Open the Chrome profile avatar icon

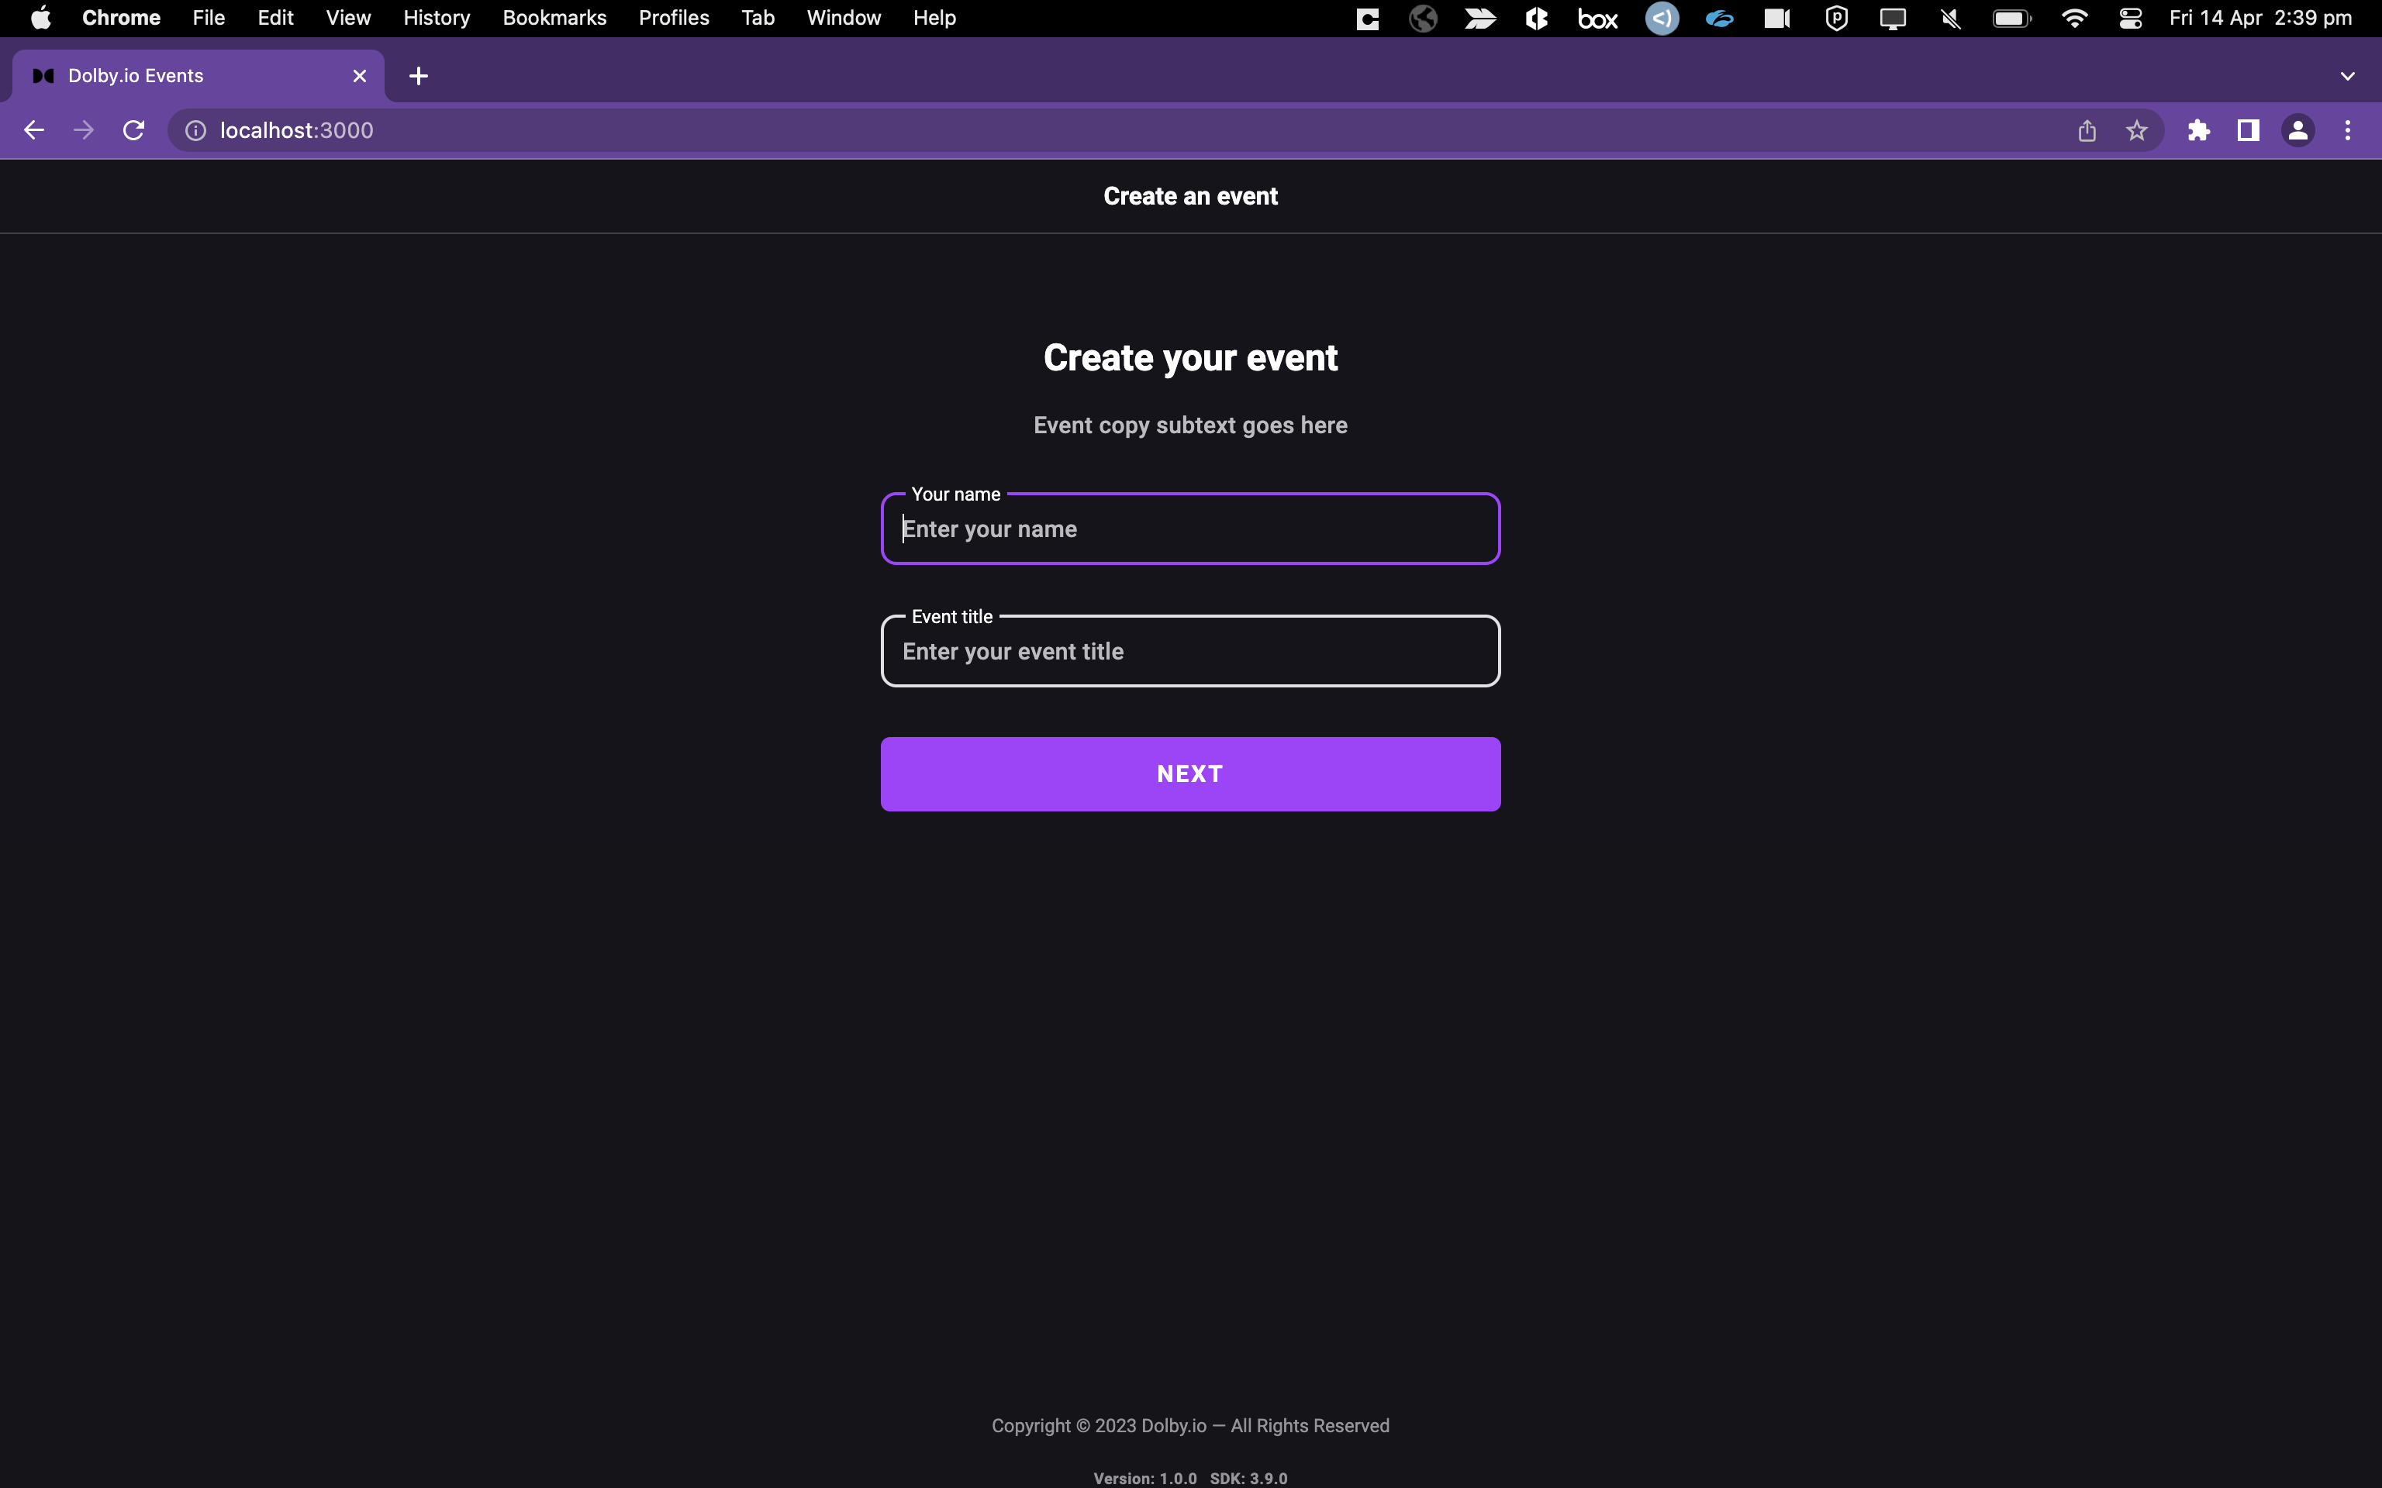(2297, 130)
